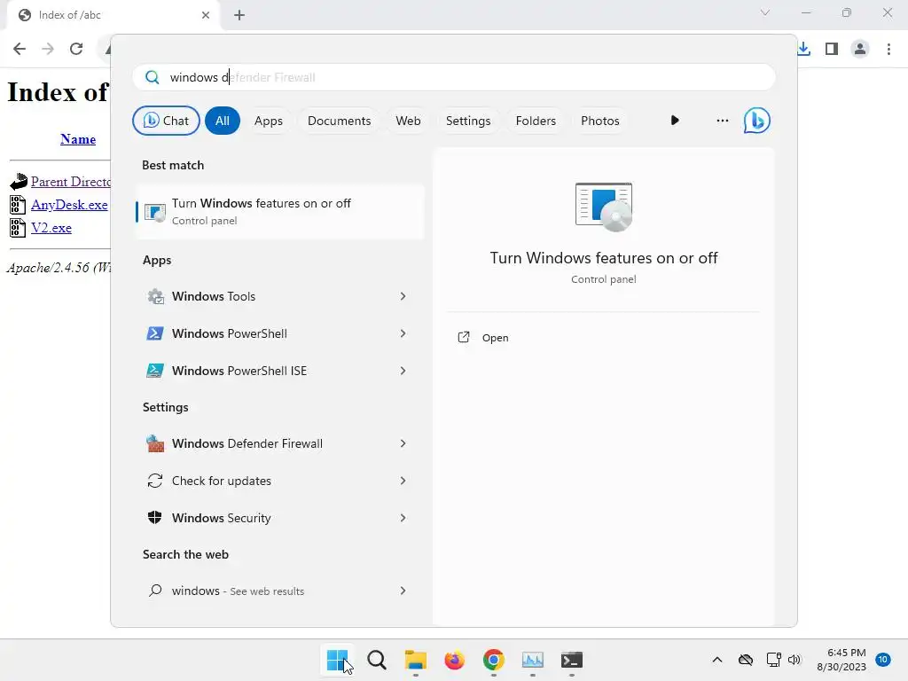This screenshot has width=908, height=681.
Task: Expand the Windows PowerShell ISE chevron
Action: (403, 371)
